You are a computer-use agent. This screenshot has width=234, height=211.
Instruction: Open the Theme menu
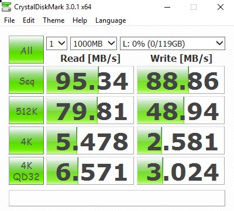coord(54,20)
